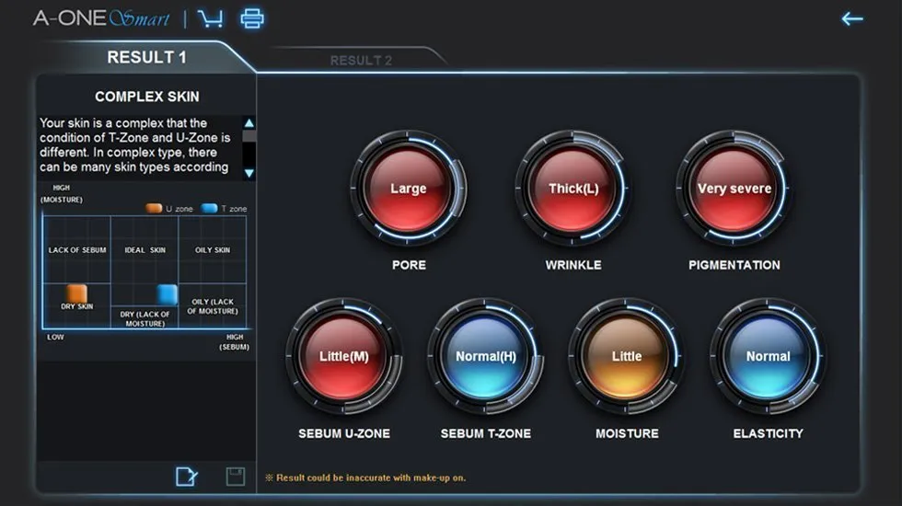Image resolution: width=902 pixels, height=506 pixels.
Task: Click the edit note icon
Action: (186, 476)
